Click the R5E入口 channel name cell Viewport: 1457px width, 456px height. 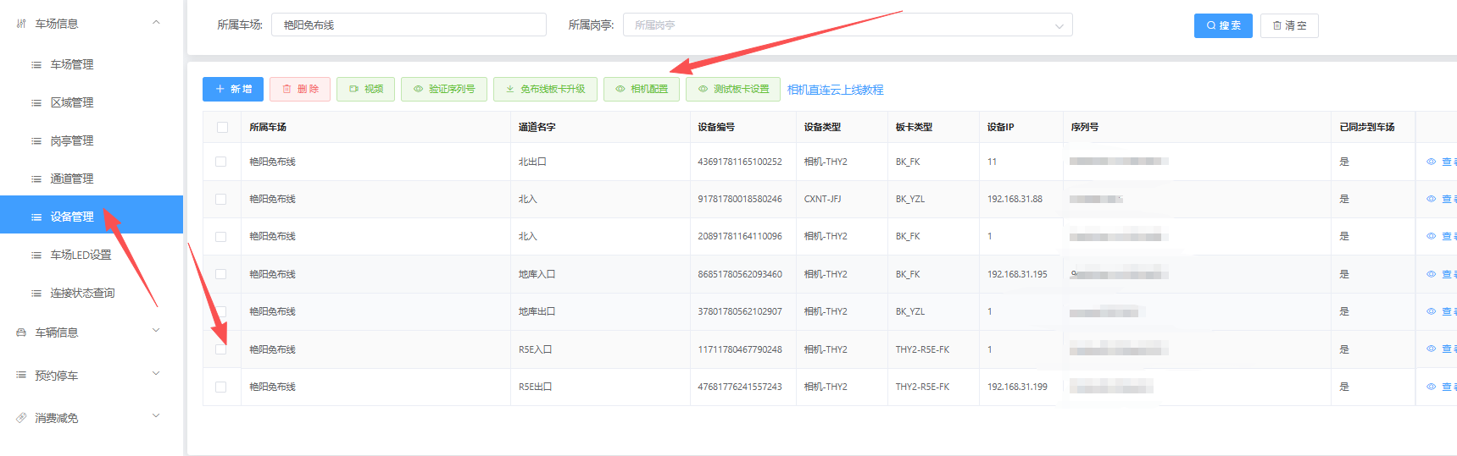536,349
